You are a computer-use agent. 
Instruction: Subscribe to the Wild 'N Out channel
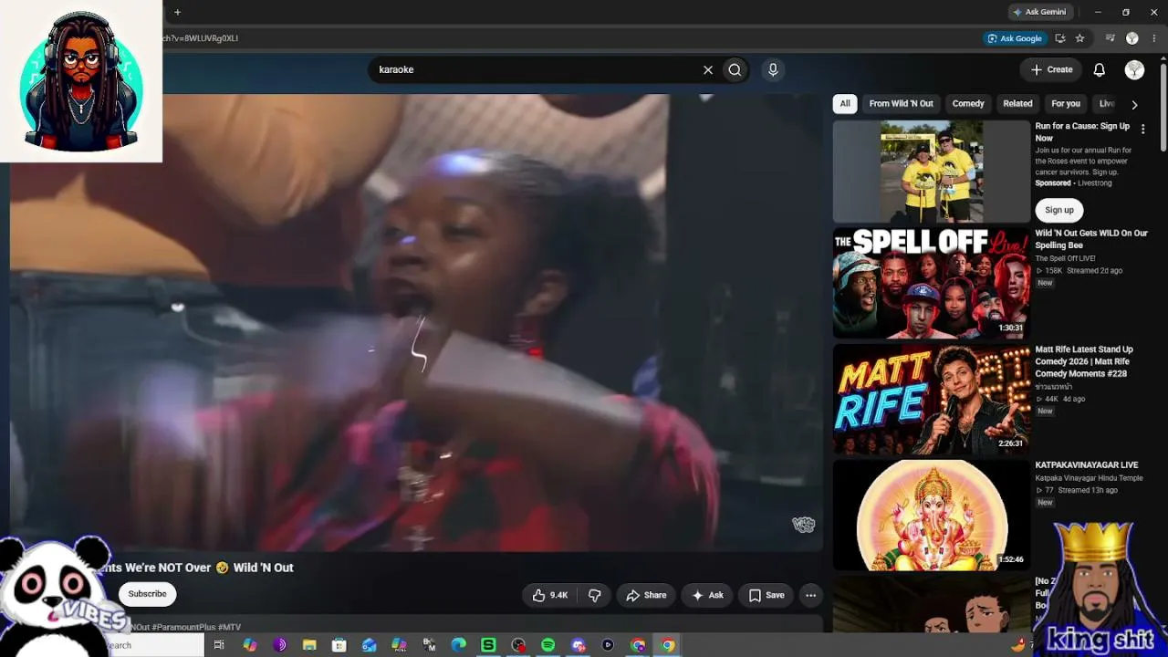(147, 594)
